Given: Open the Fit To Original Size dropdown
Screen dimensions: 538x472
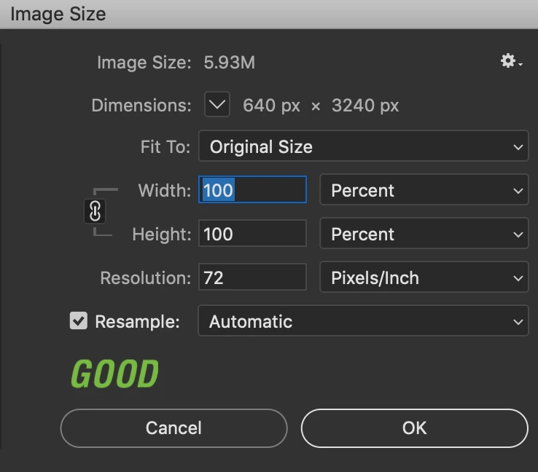Looking at the screenshot, I should [x=363, y=147].
